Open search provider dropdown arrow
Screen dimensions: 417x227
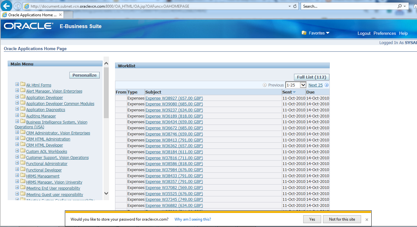405,6
